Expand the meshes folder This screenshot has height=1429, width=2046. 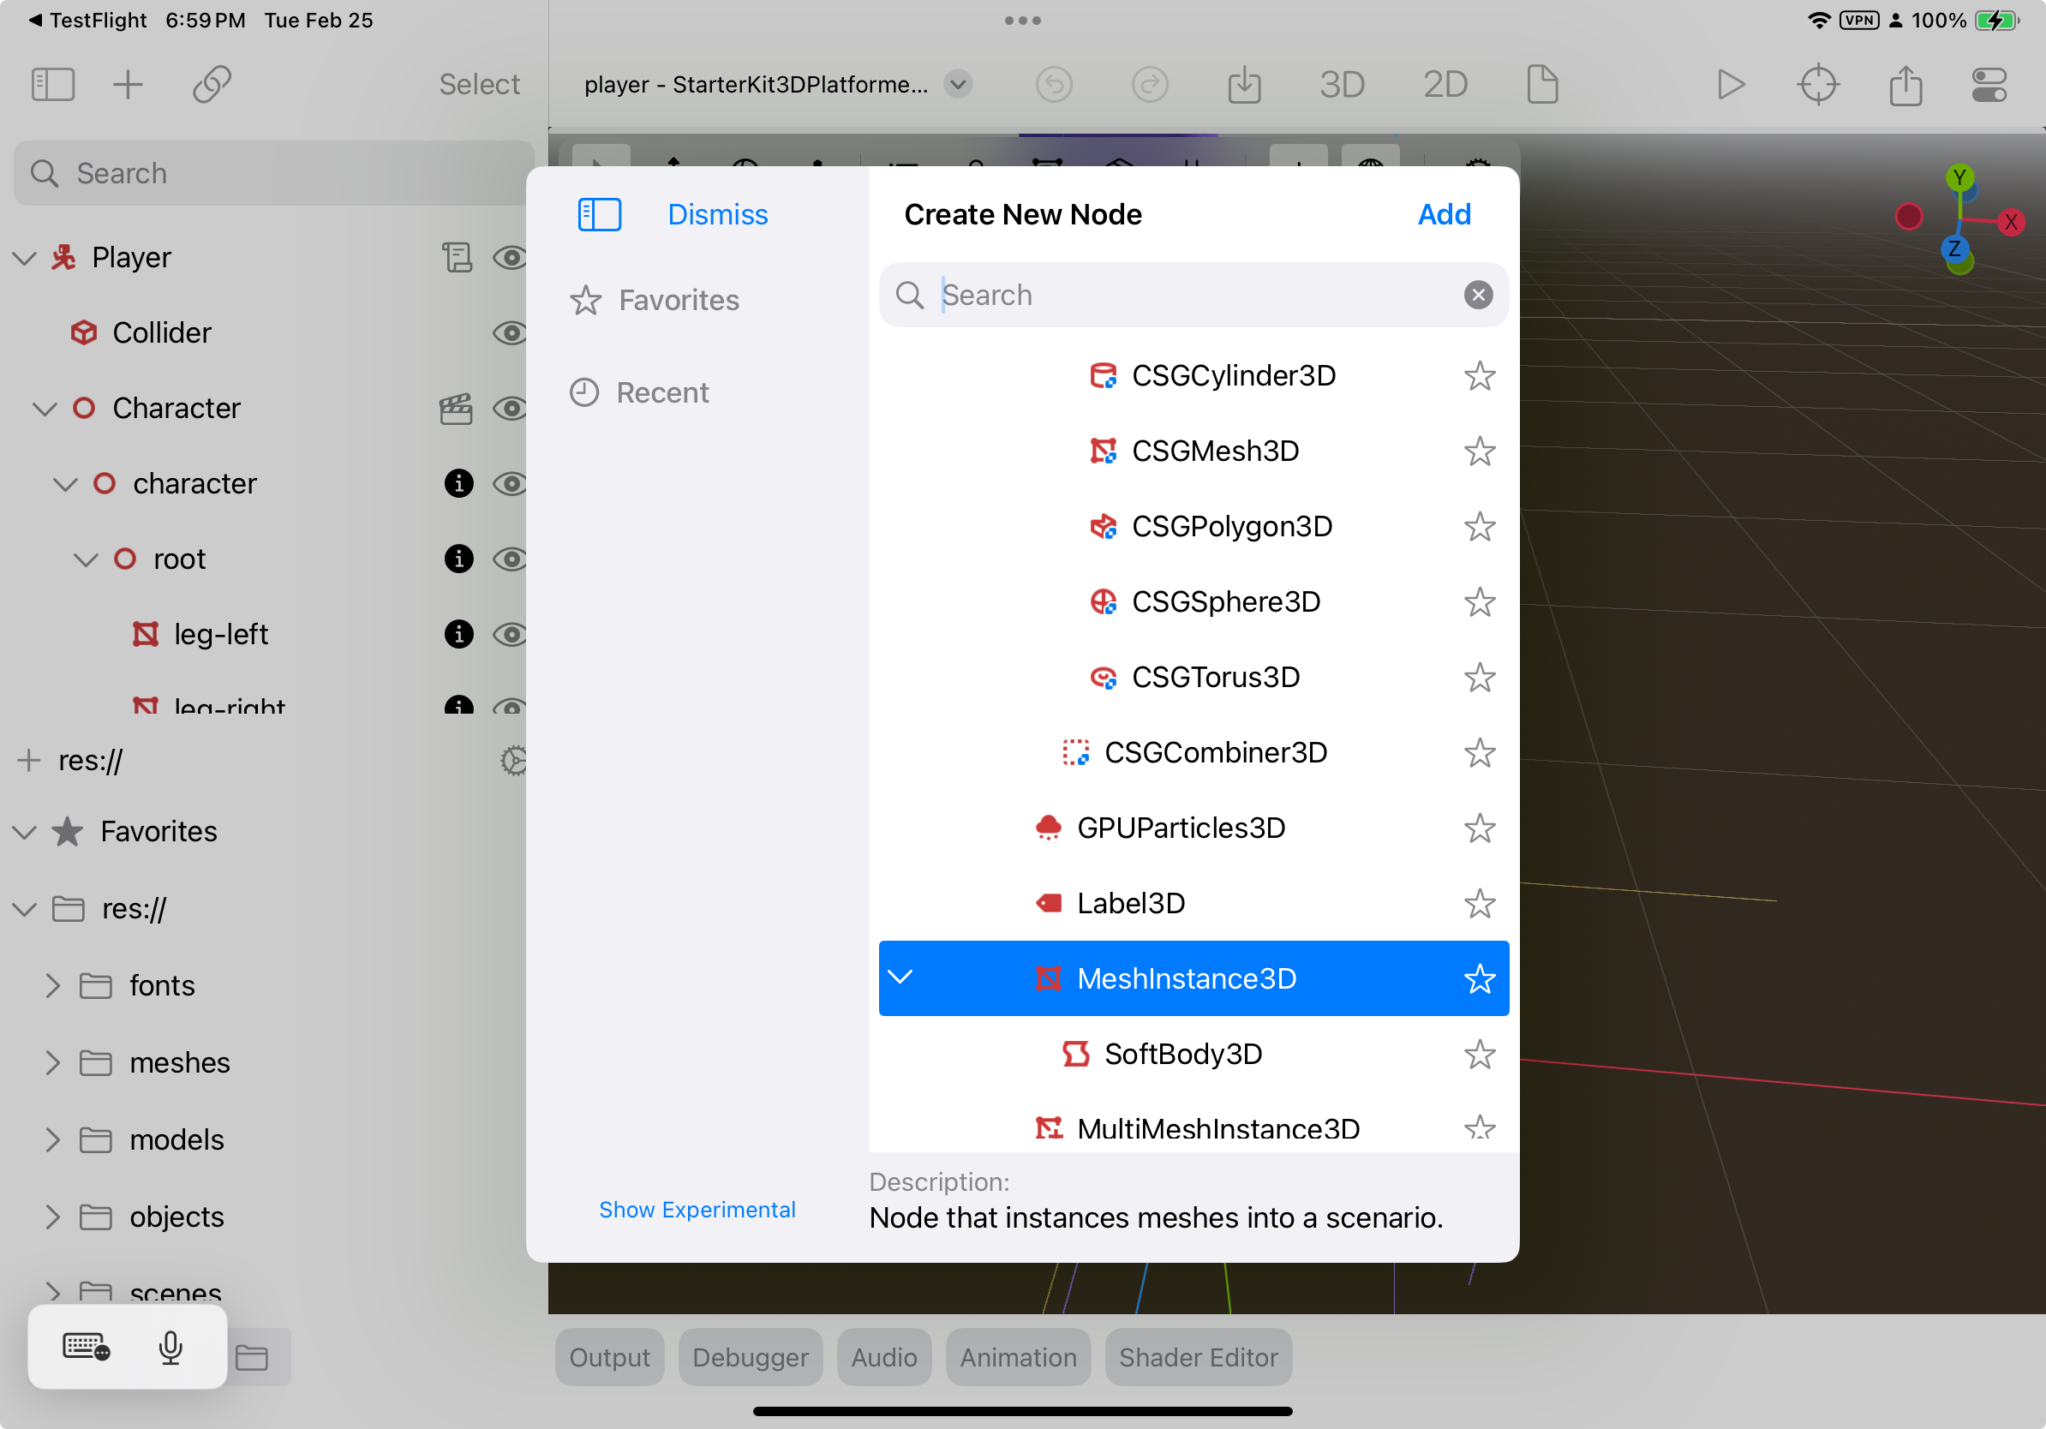click(x=52, y=1063)
